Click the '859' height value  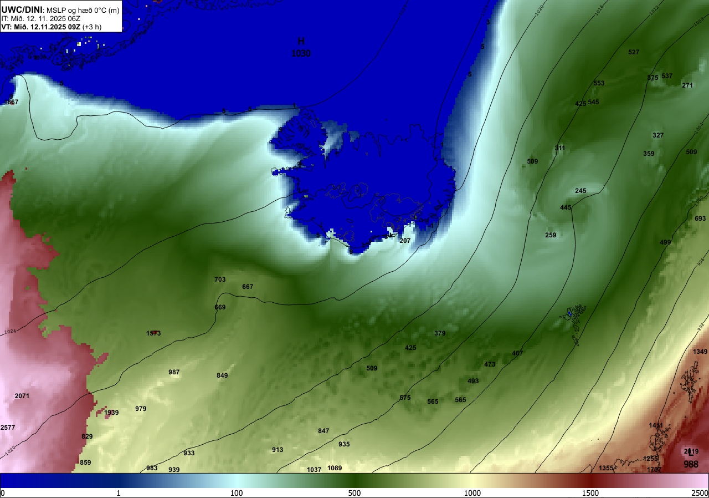point(85,463)
